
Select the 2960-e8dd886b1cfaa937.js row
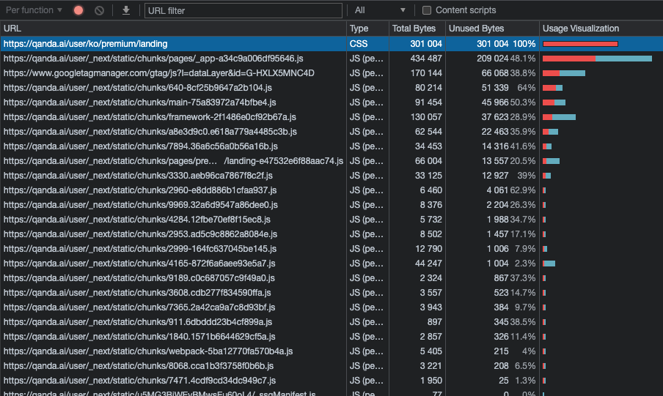coord(331,190)
